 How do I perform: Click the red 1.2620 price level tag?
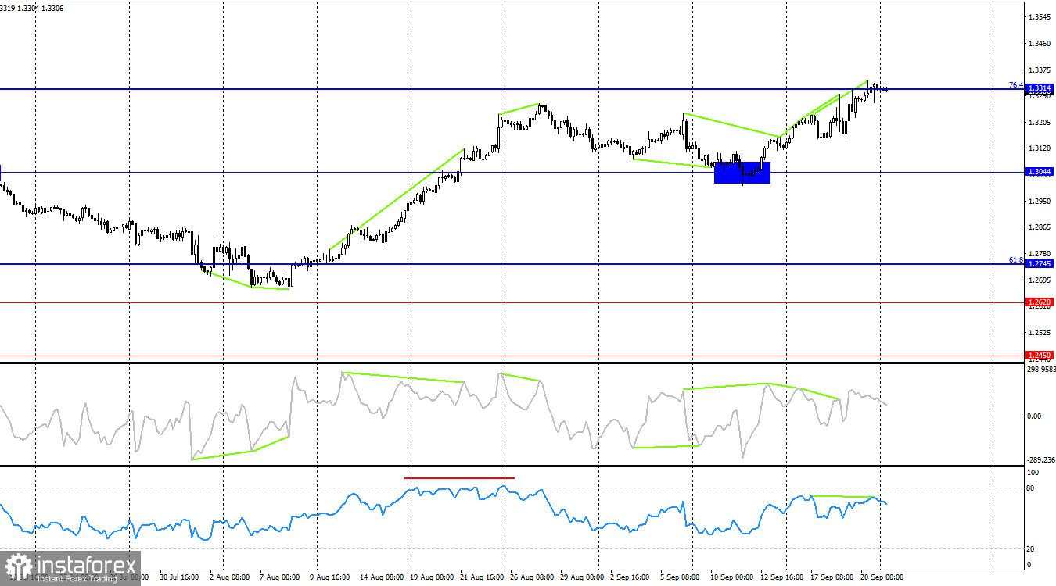(x=1040, y=302)
